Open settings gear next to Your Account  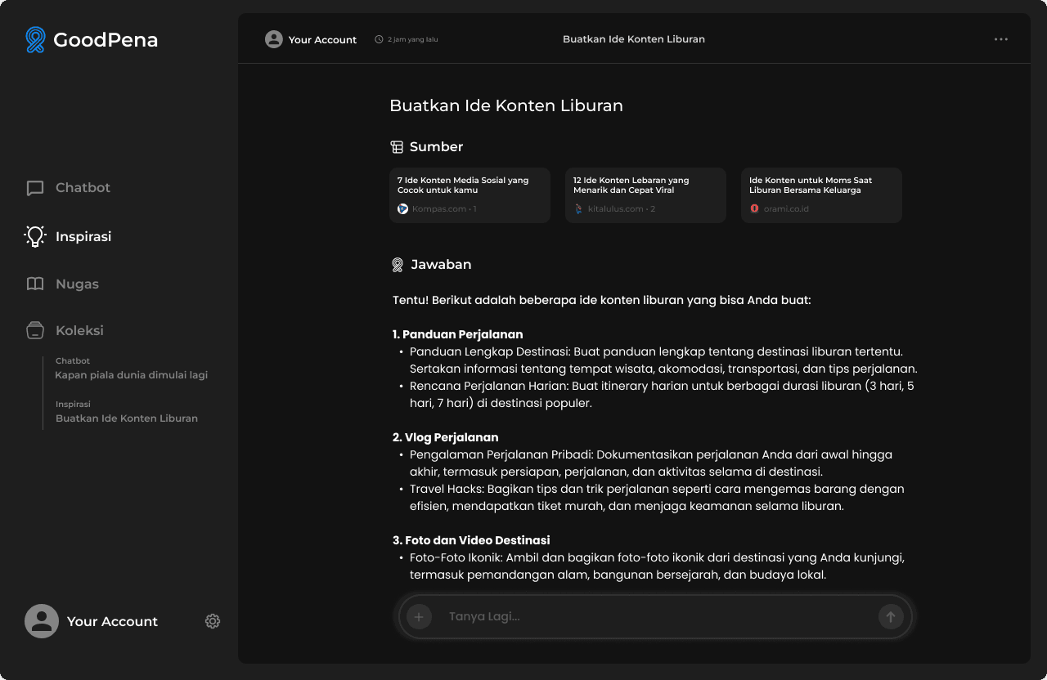tap(213, 621)
